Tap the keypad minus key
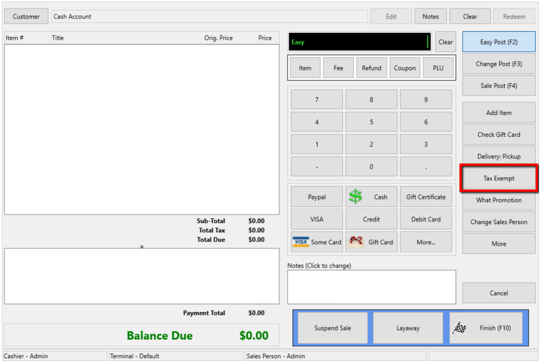Image resolution: width=542 pixels, height=364 pixels. [x=317, y=167]
